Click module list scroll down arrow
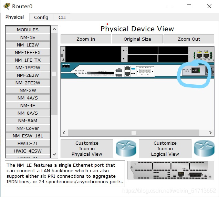Screen dimensions: 219x197 [x=54, y=154]
